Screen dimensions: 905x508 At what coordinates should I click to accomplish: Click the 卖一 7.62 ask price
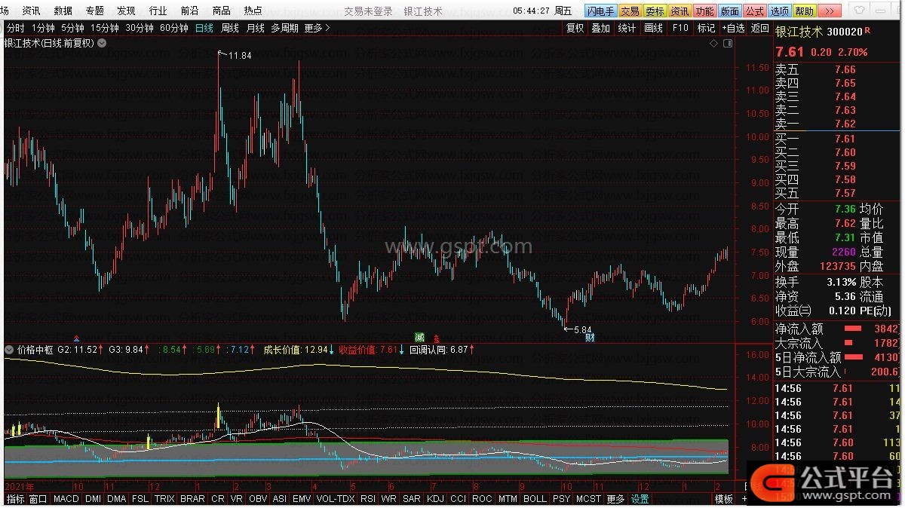(845, 124)
